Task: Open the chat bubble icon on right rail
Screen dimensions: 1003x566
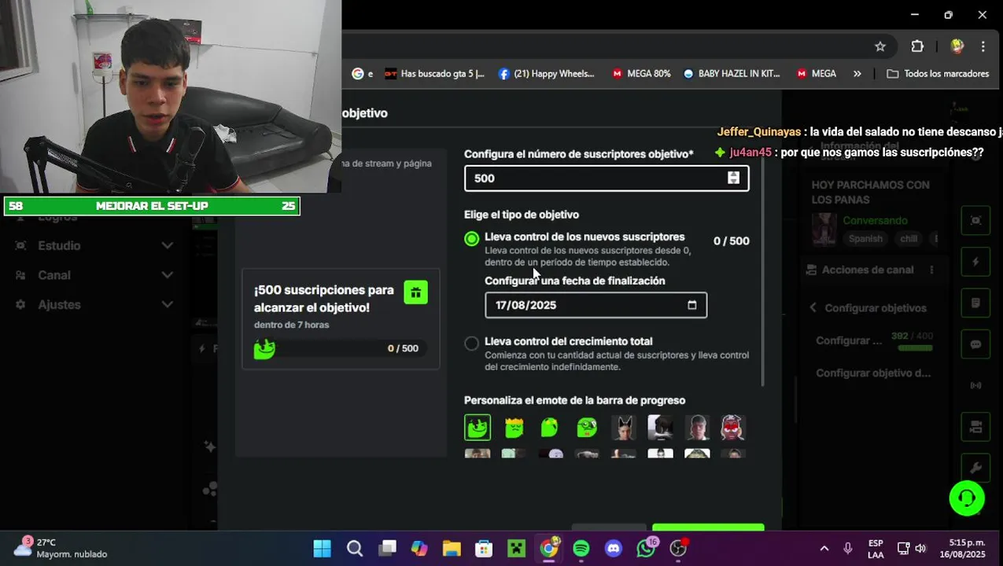Action: point(975,344)
